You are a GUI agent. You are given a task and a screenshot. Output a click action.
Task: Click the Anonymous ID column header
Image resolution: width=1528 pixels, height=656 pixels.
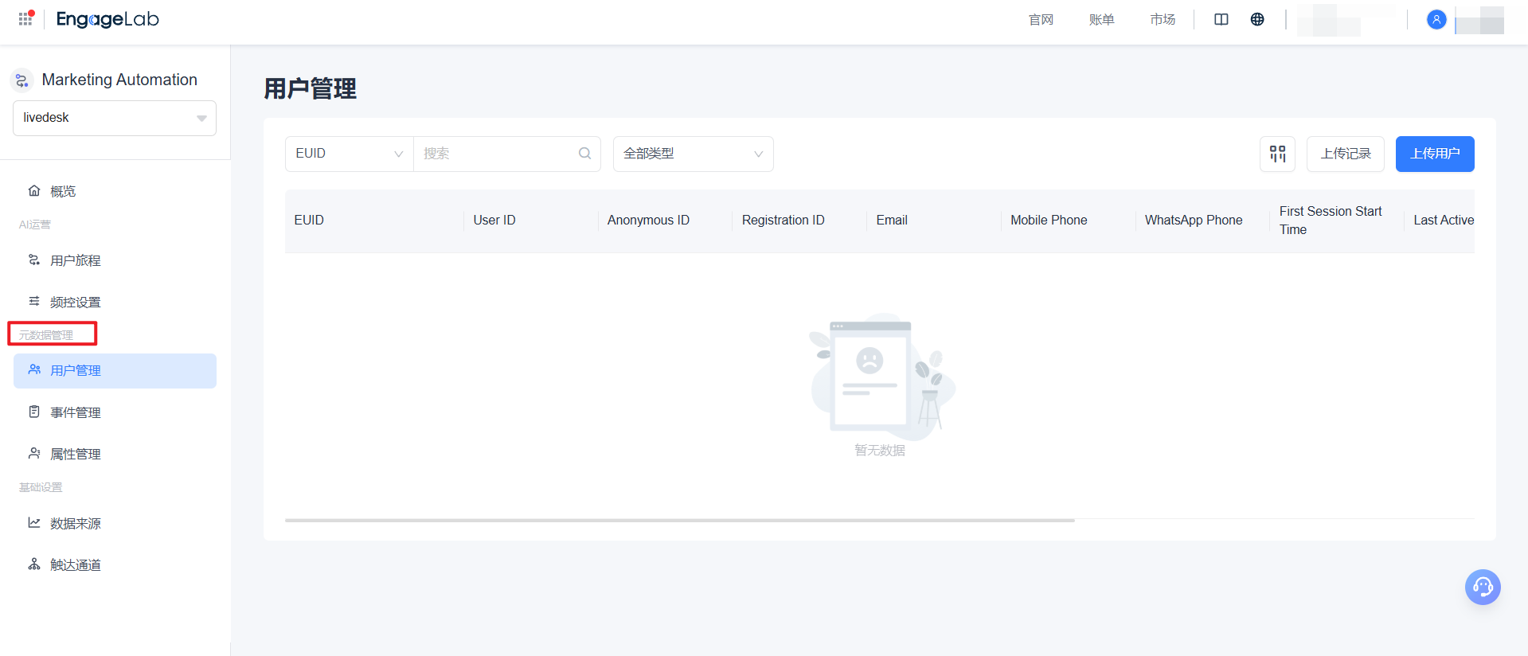(665, 221)
